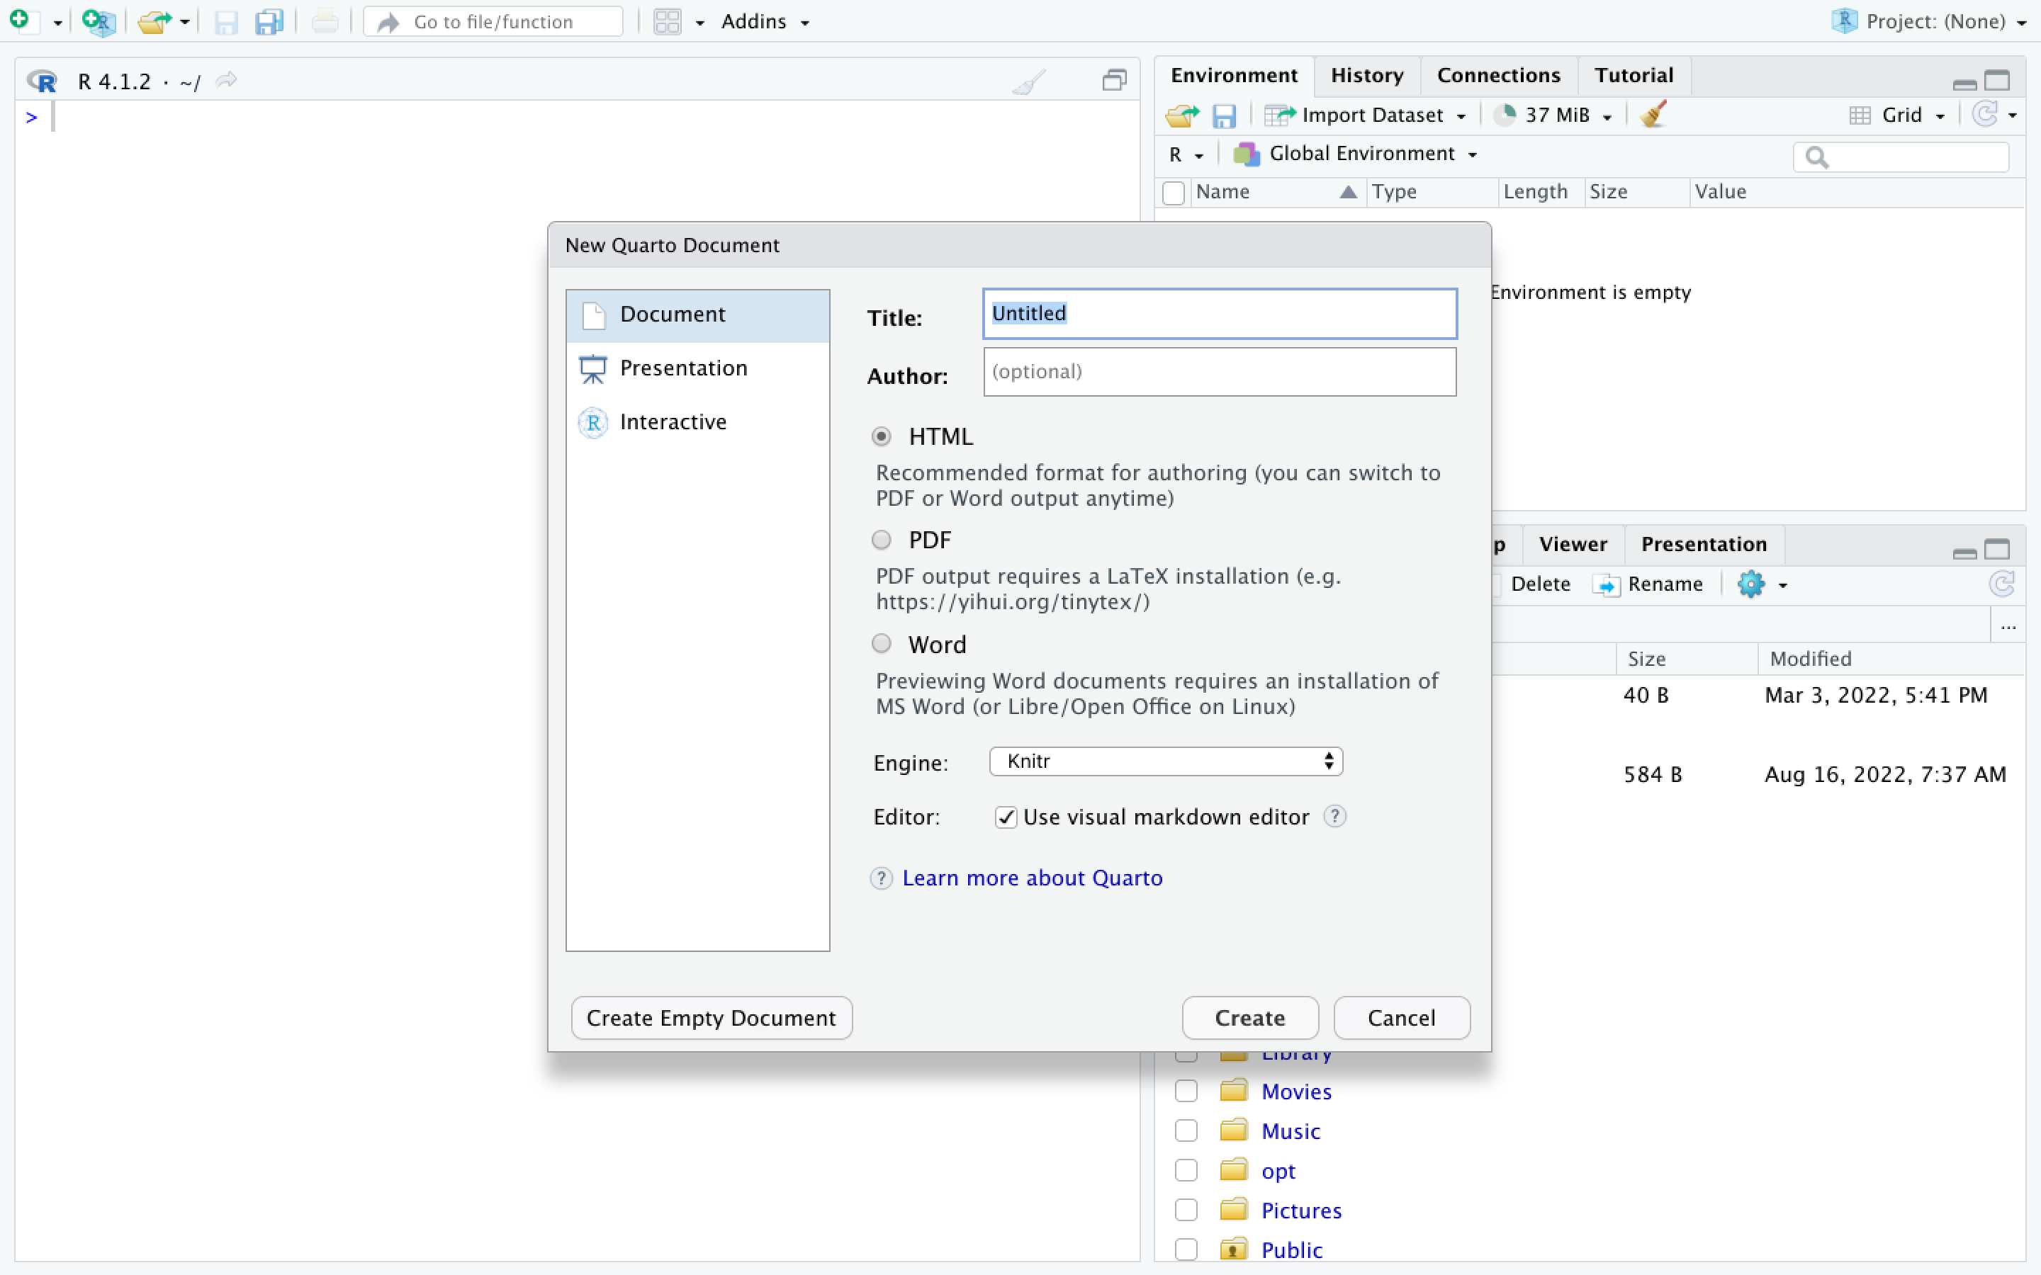
Task: Switch to the Viewer tab
Action: tap(1573, 544)
